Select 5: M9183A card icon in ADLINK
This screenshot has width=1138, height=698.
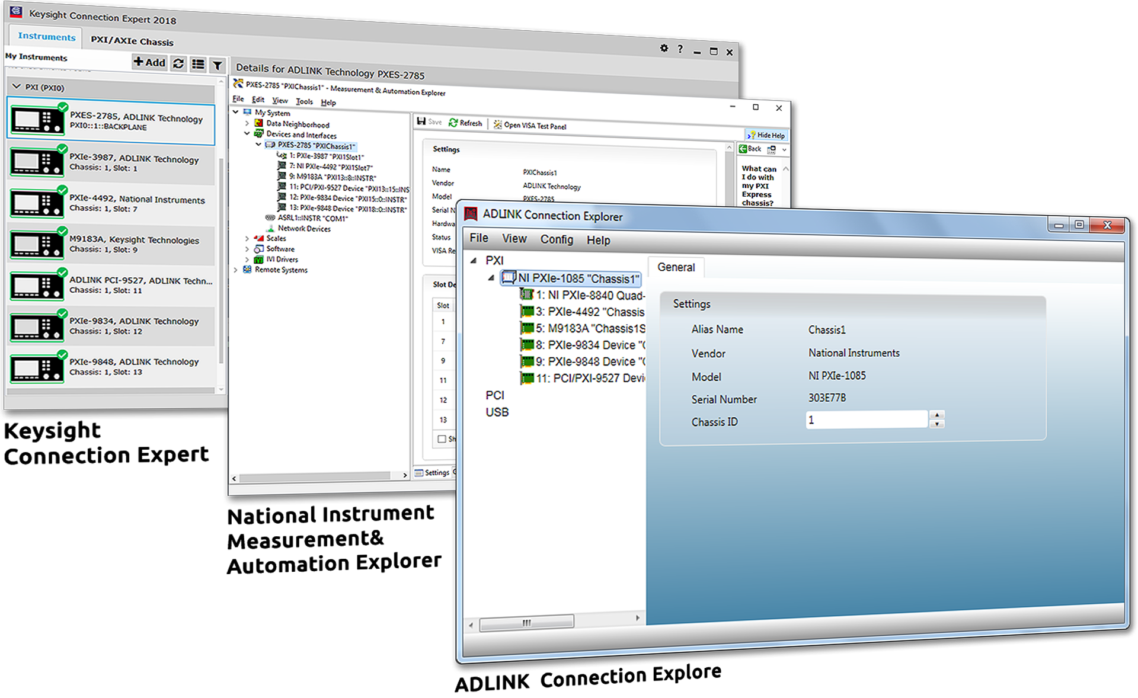tap(527, 327)
